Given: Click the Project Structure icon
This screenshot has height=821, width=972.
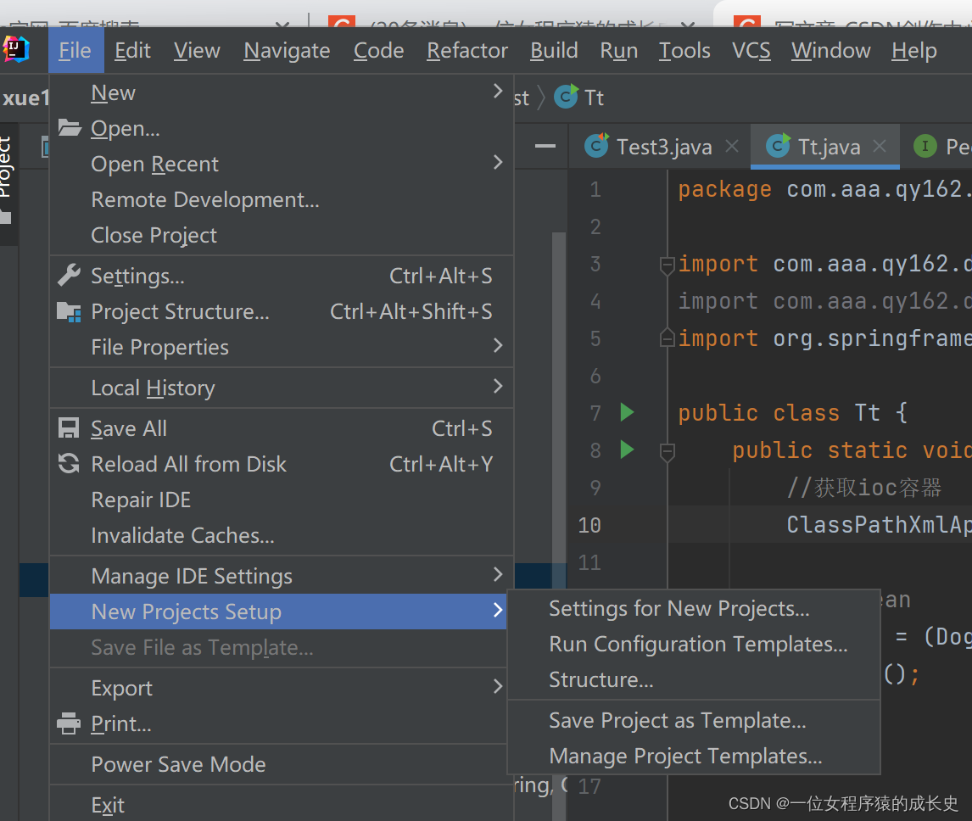Looking at the screenshot, I should click(x=68, y=311).
